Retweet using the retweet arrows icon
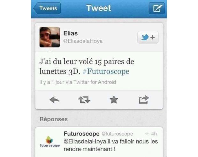 (84, 100)
